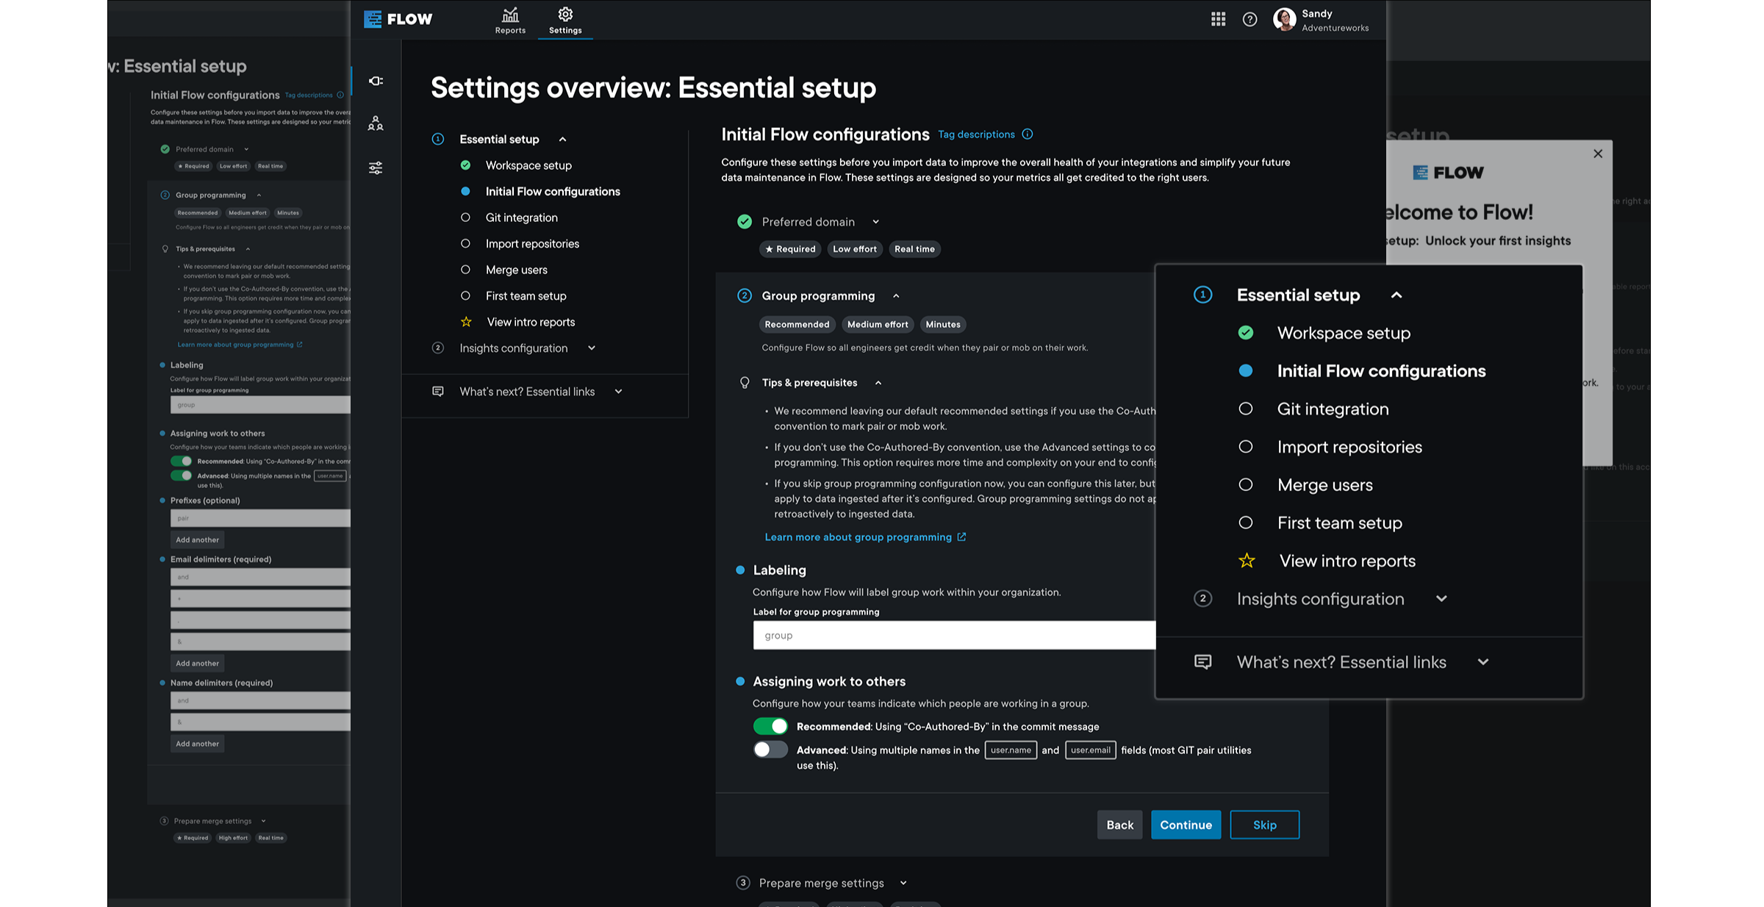Click the sliders configuration icon in sidebar
This screenshot has height=907, width=1764.
[376, 168]
